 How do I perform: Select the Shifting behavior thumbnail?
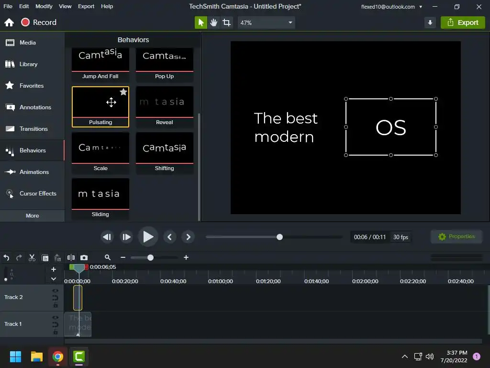tap(165, 153)
